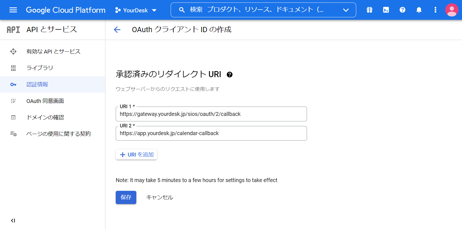Click the 承認済みのリダイレクト URI heading

pos(168,74)
